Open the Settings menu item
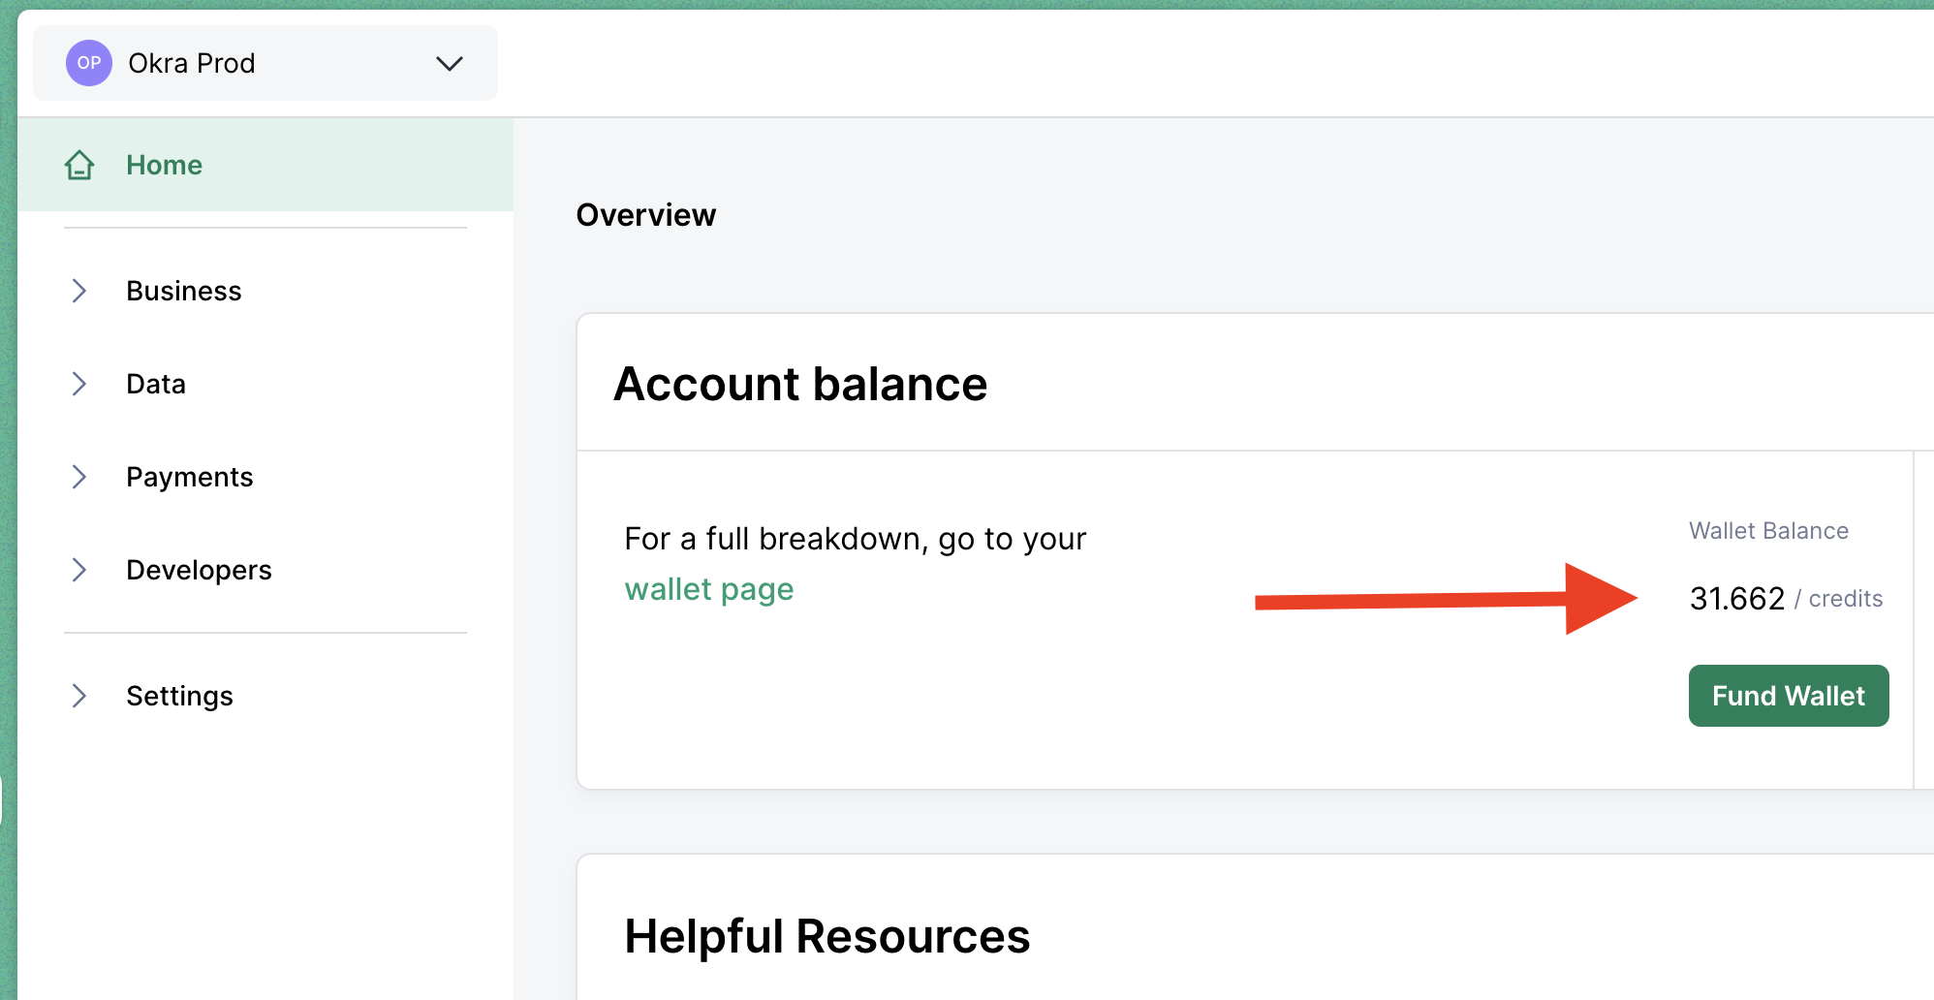 pos(180,696)
